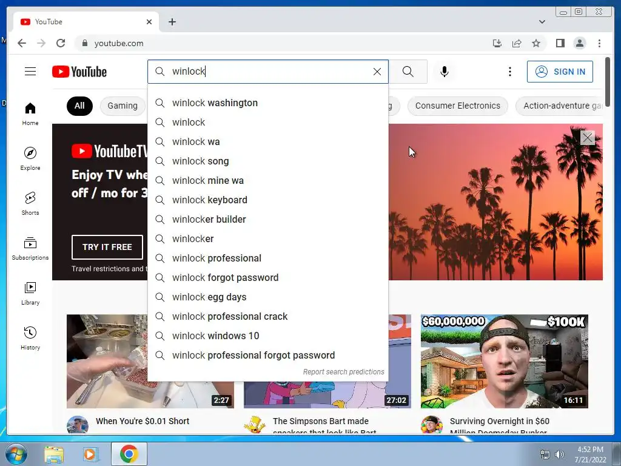Choose suggestion winlock keyboard
This screenshot has width=621, height=466.
(x=267, y=200)
